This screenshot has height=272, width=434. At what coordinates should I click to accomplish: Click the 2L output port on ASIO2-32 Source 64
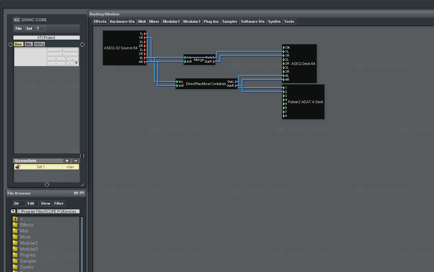point(145,42)
